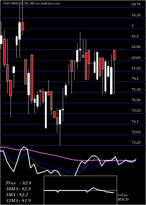Click the 12MA : 81.9 readout
146x205 pixels.
[18, 200]
